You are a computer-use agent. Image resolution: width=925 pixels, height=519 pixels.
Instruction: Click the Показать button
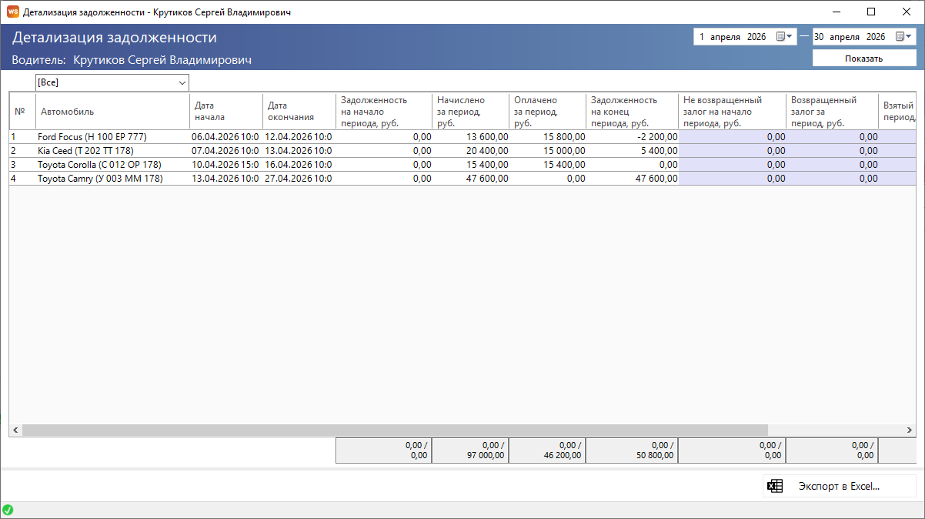[864, 59]
